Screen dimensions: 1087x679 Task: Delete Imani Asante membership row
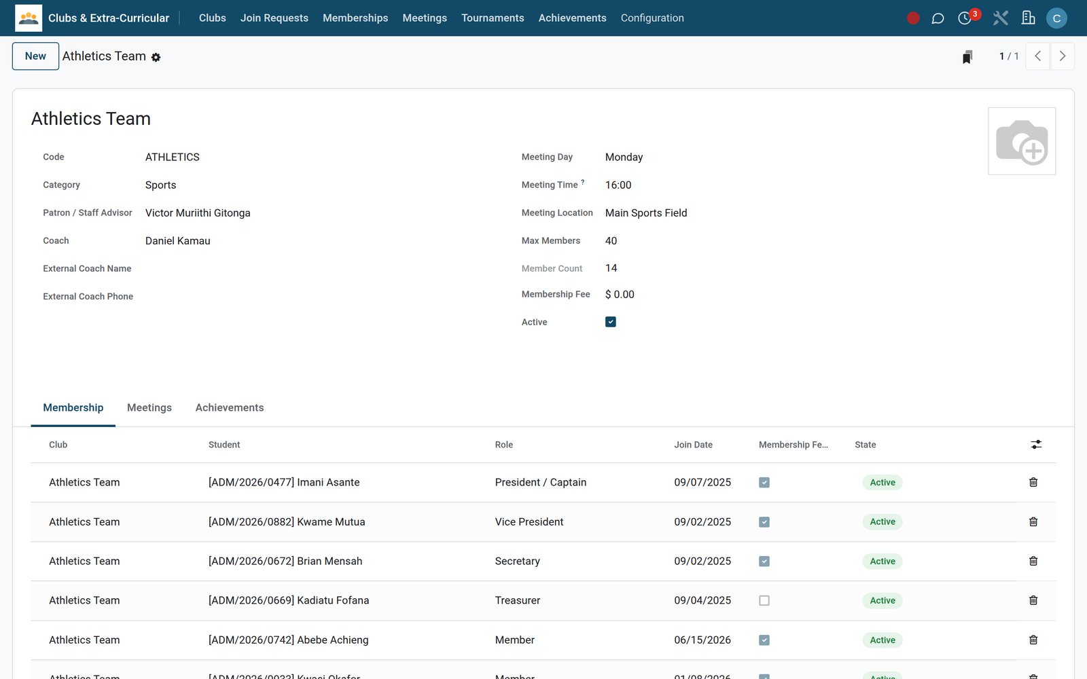(1033, 482)
